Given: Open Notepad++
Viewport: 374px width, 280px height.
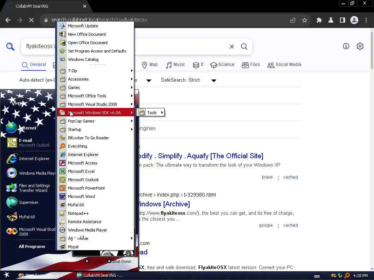Looking at the screenshot, I should tap(95, 213).
